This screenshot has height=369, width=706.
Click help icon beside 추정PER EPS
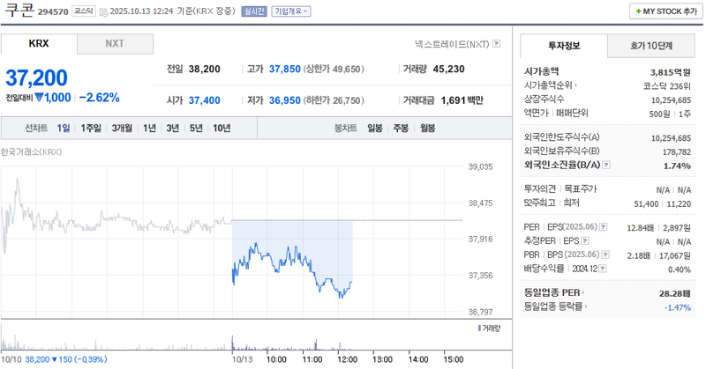(586, 240)
